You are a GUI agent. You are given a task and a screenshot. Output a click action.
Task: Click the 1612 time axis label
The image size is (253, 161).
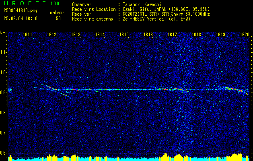(51, 34)
